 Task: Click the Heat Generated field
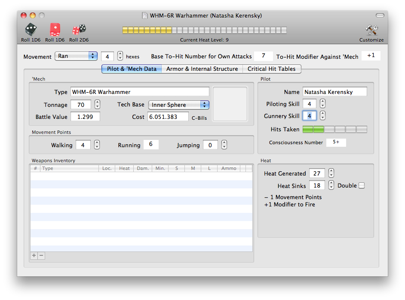pyautogui.click(x=317, y=173)
